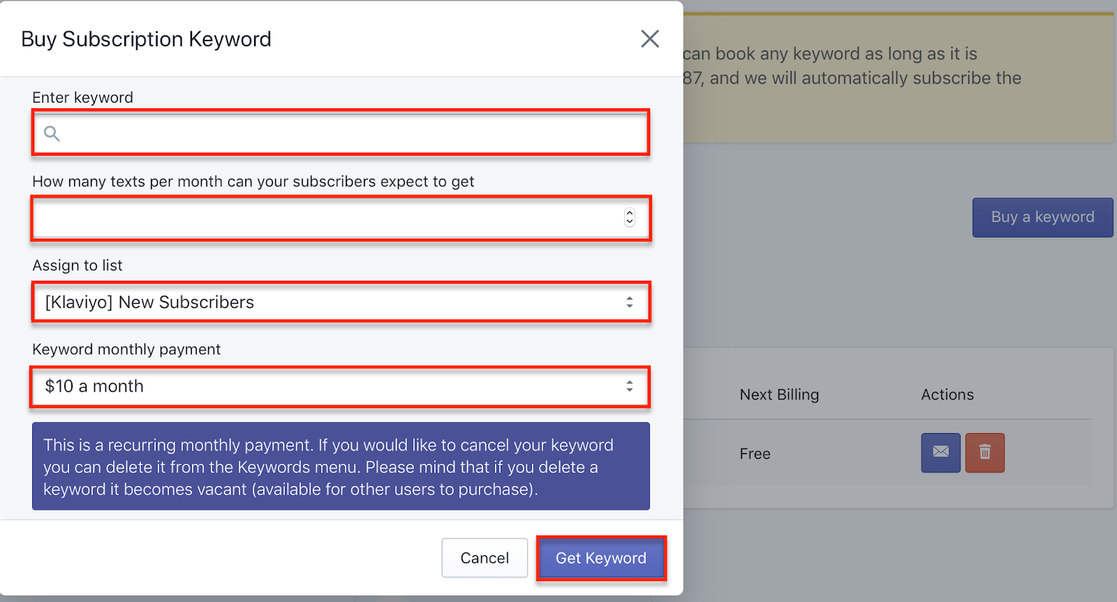Click the texts per month stepper arrows
This screenshot has width=1117, height=602.
pyautogui.click(x=630, y=218)
